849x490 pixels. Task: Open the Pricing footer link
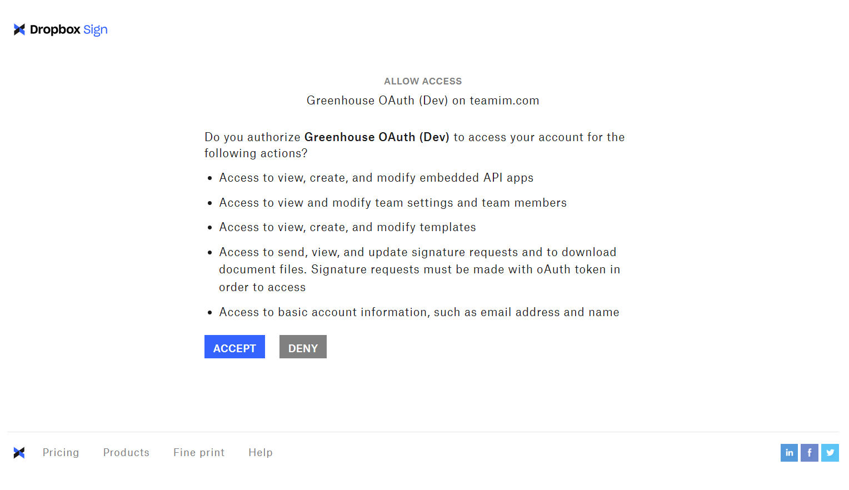click(x=61, y=453)
